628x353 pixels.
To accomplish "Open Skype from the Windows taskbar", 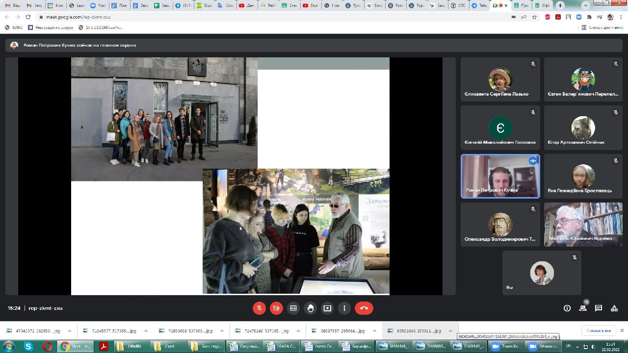I will click(x=28, y=346).
